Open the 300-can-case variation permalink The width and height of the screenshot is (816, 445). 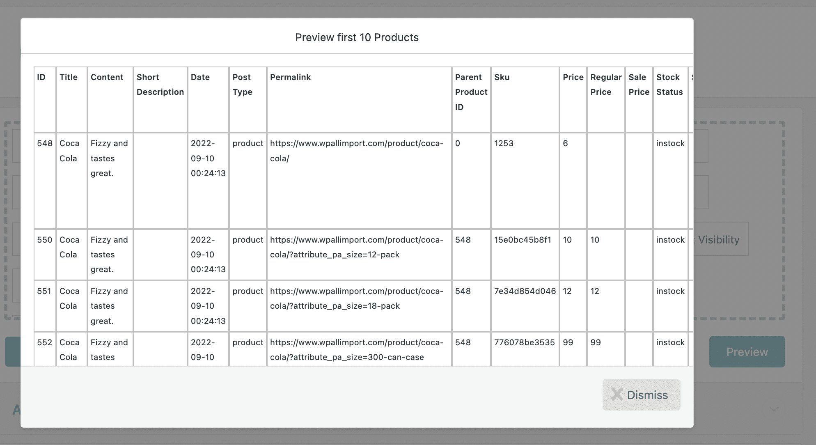pos(356,350)
